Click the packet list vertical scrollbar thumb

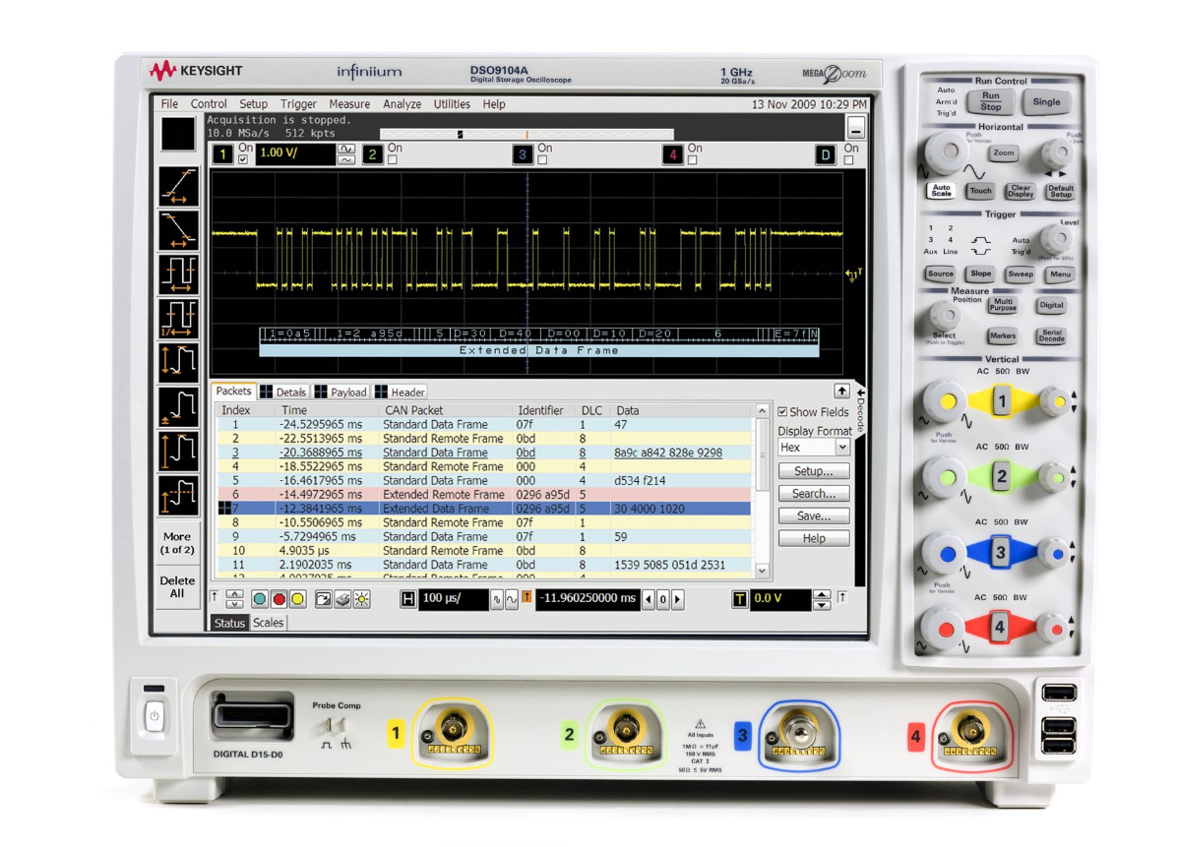(762, 454)
